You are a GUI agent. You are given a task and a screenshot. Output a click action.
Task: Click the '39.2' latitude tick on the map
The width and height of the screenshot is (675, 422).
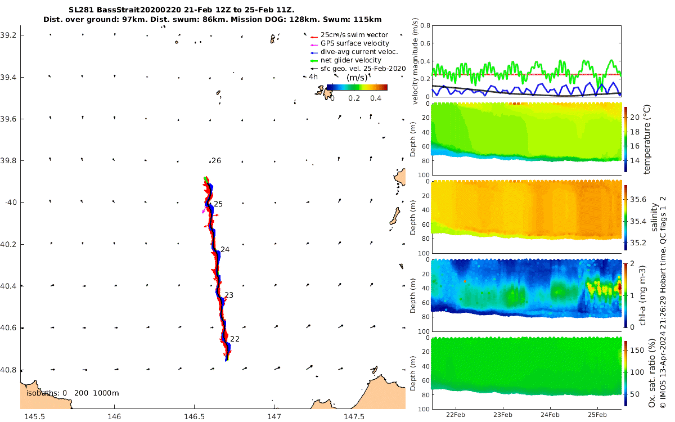pyautogui.click(x=9, y=35)
